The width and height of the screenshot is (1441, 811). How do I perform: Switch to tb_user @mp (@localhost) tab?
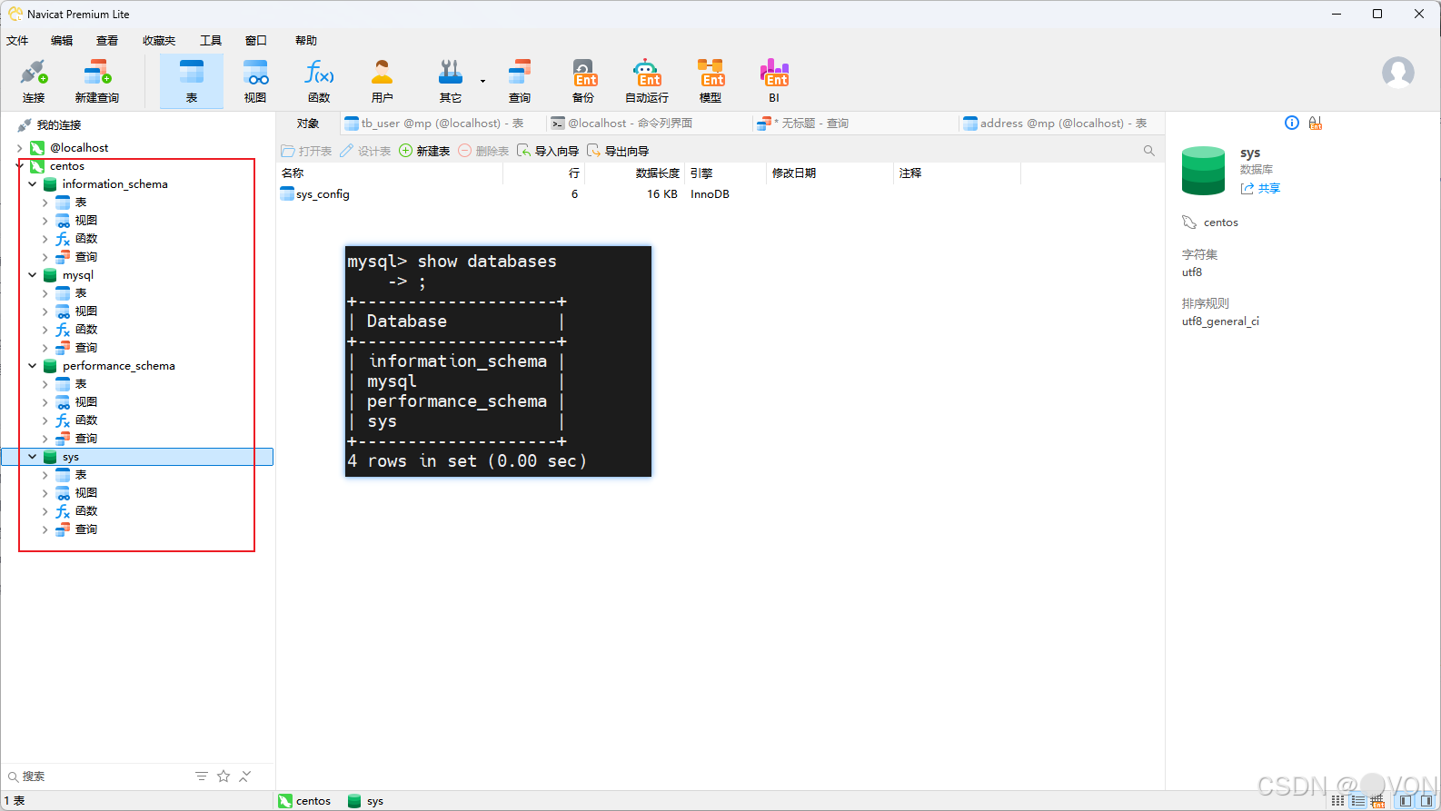(x=442, y=124)
